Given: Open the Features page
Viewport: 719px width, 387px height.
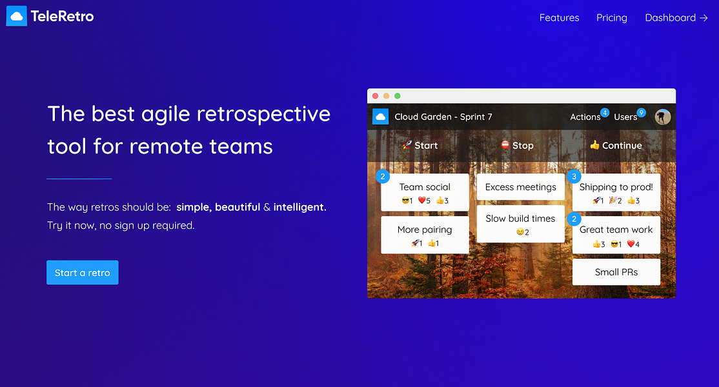Looking at the screenshot, I should coord(559,18).
